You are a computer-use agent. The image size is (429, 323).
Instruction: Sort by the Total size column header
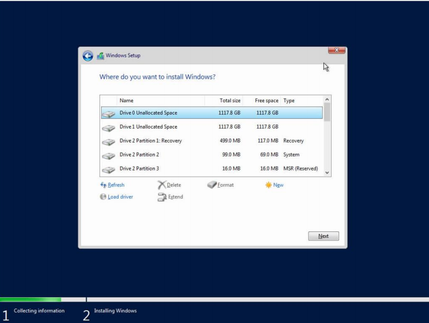coord(223,101)
